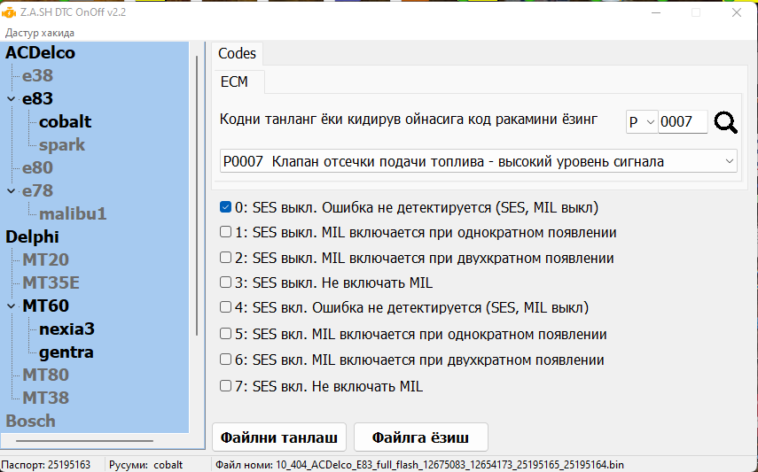Enable option 1: MIL on single occurrence
758x472 pixels.
(226, 233)
